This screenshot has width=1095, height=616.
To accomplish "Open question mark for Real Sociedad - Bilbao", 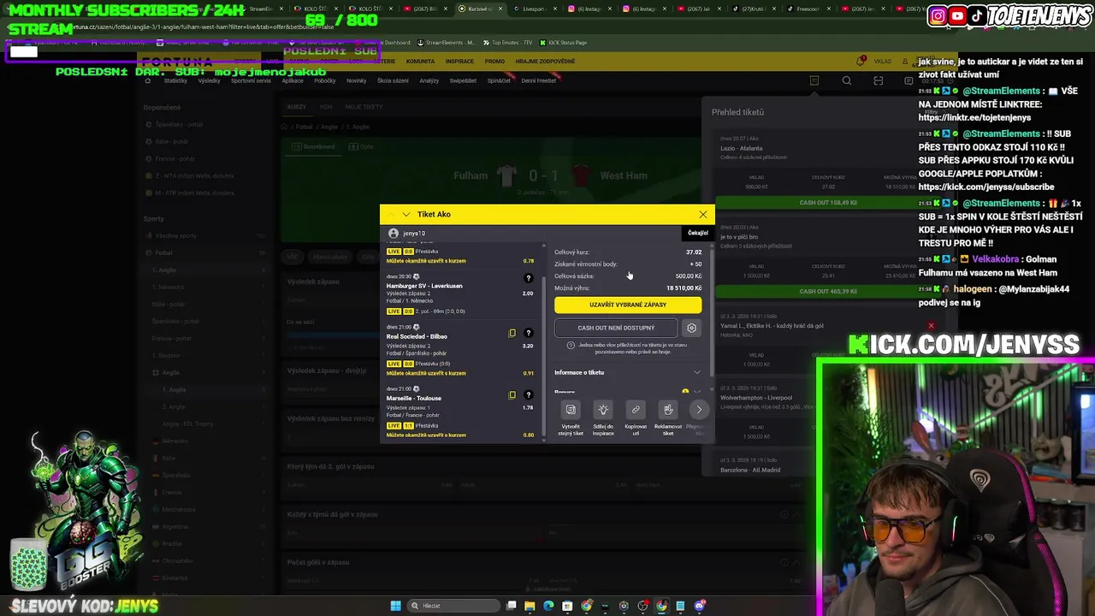I will [528, 333].
